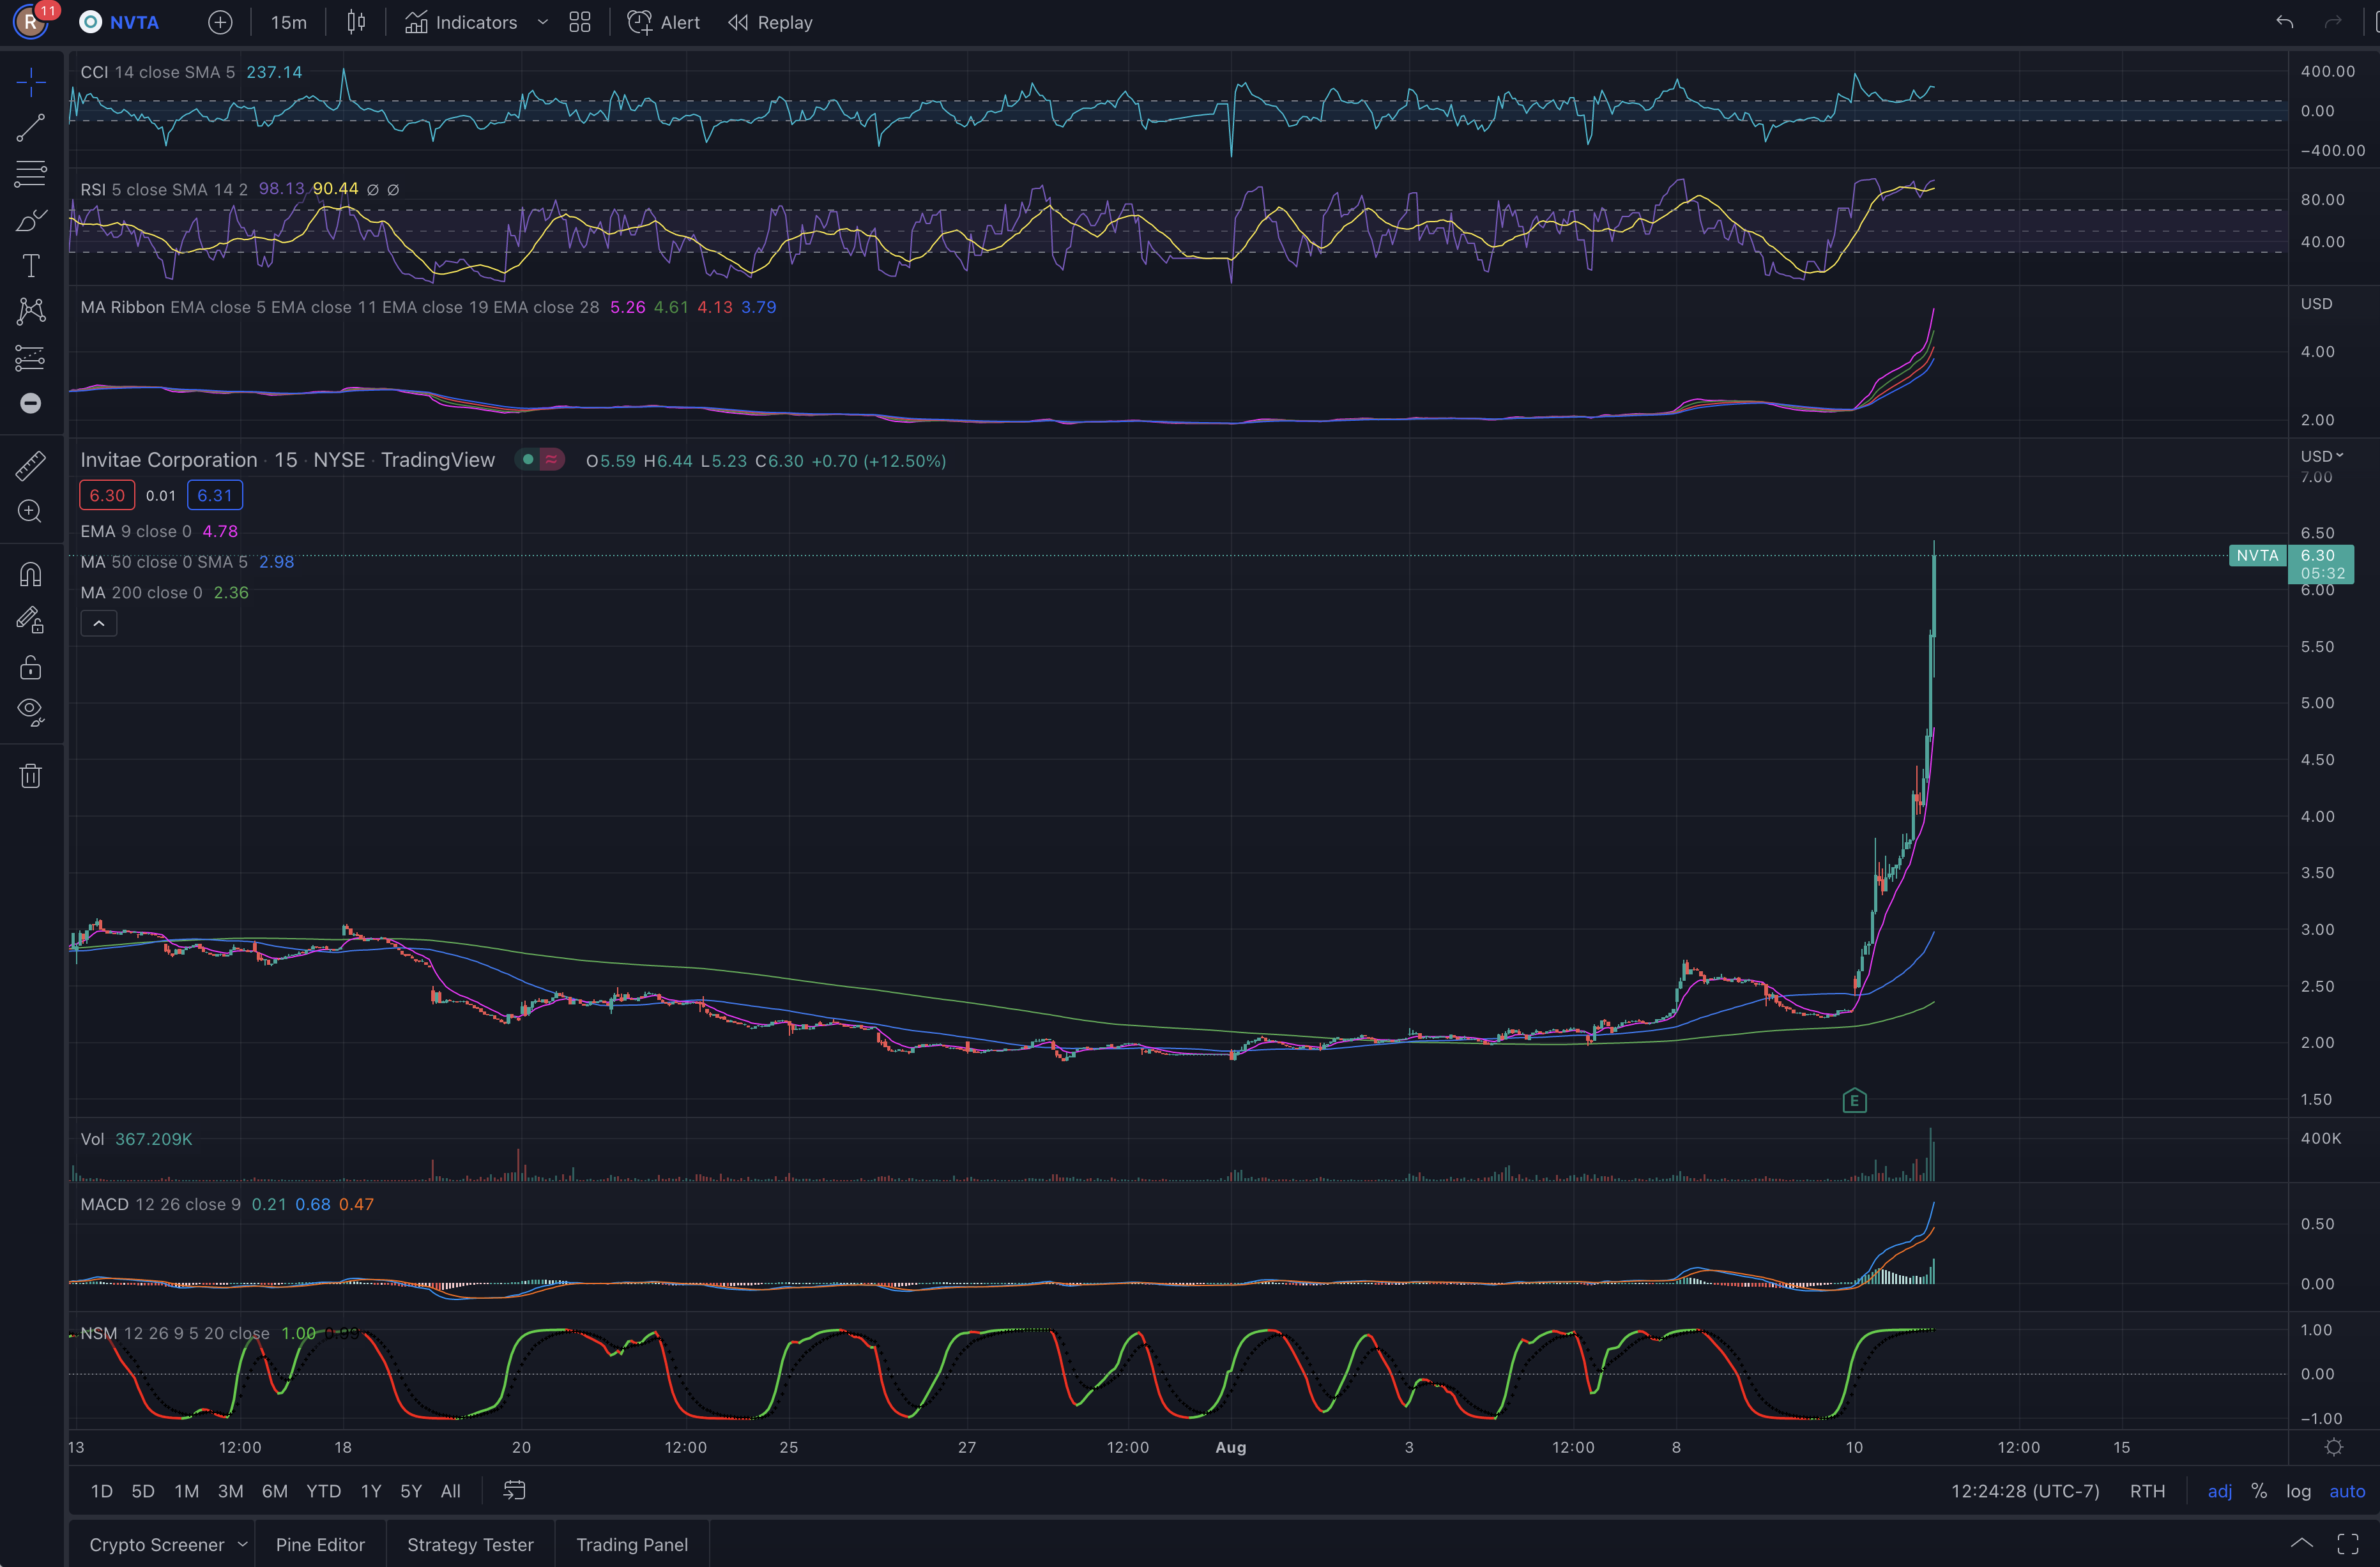This screenshot has width=2380, height=1567.
Task: Collapse the indicator legend chevron
Action: 99,624
